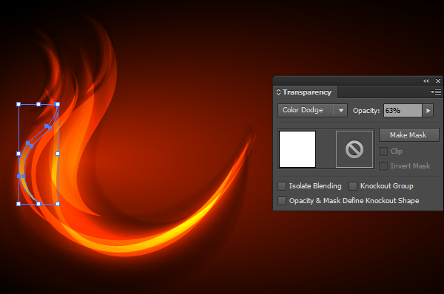This screenshot has width=444, height=294.
Task: Toggle the Invert Mask checkbox
Action: [x=383, y=166]
